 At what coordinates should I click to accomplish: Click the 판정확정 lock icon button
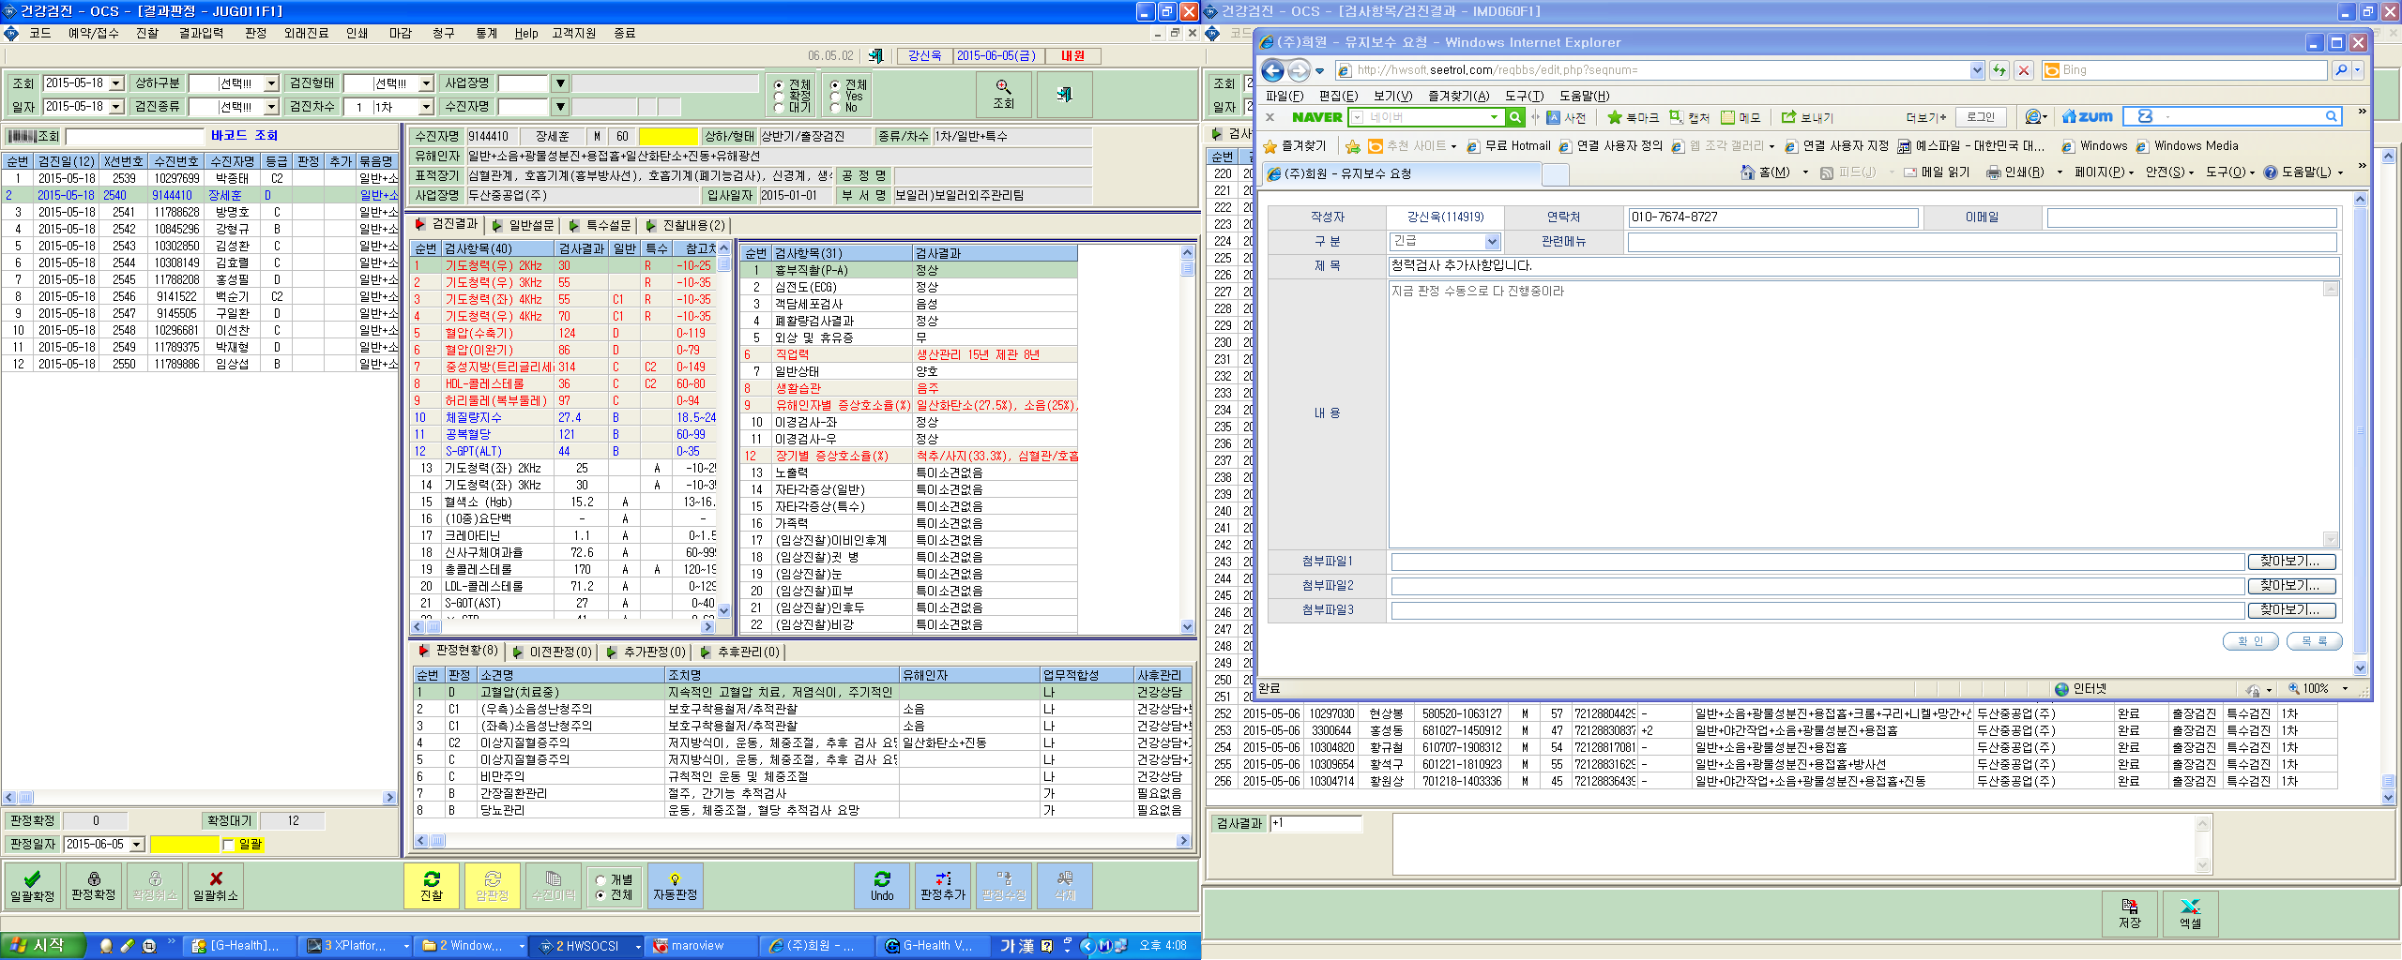(94, 886)
